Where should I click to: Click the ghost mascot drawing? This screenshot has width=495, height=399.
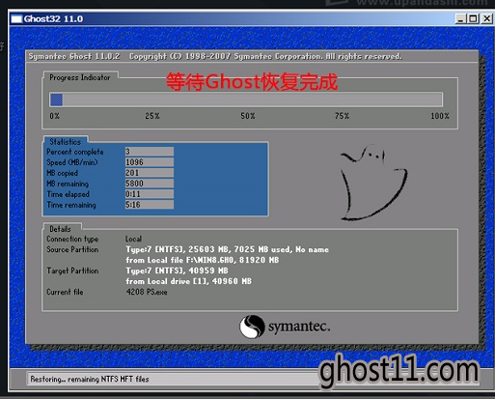tap(373, 183)
